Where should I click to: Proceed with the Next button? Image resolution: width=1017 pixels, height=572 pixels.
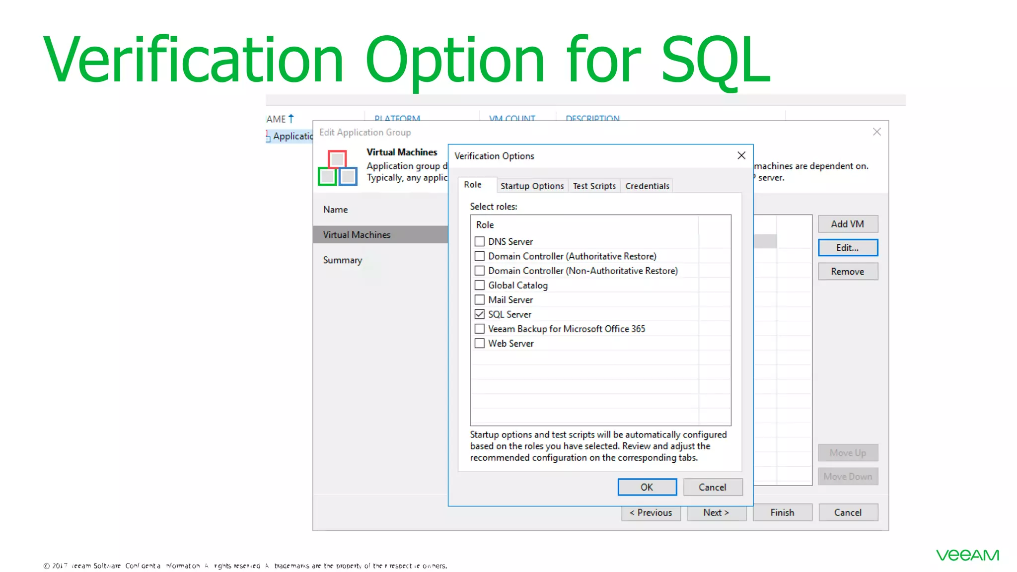point(716,512)
